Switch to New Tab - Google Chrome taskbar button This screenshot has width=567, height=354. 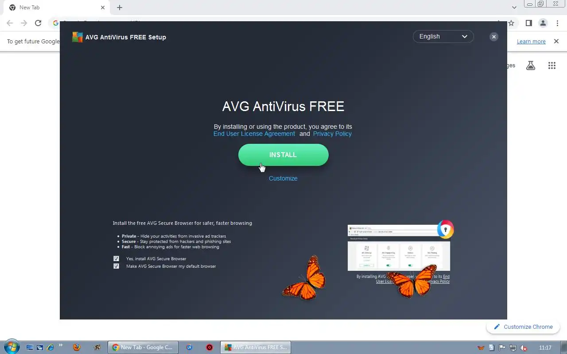[x=143, y=347]
